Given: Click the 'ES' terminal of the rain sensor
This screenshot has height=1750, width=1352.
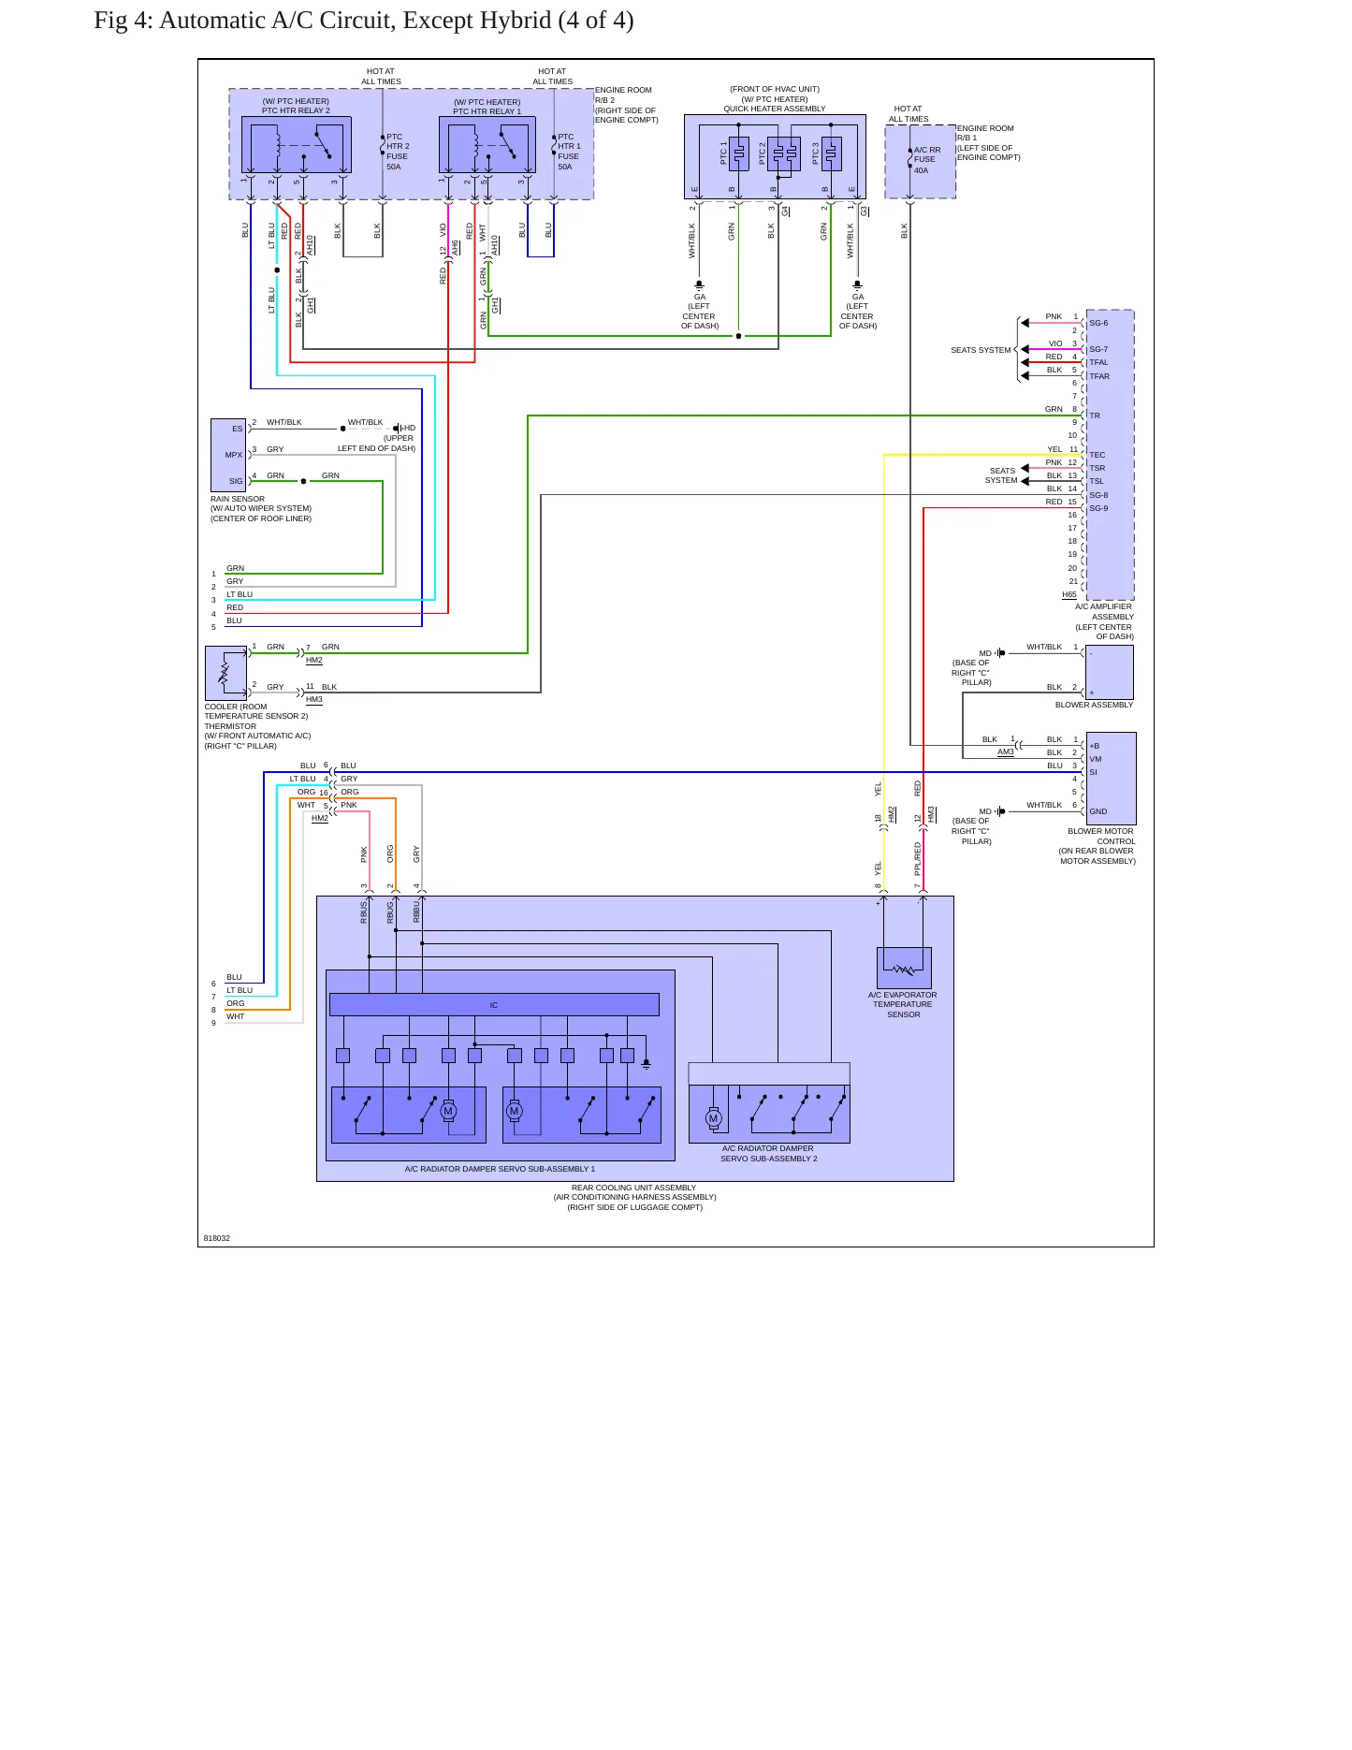Looking at the screenshot, I should coord(237,429).
